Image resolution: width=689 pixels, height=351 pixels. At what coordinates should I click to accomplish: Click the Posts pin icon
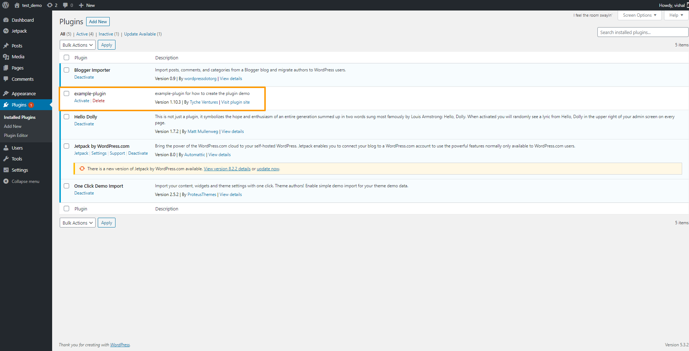pos(6,46)
